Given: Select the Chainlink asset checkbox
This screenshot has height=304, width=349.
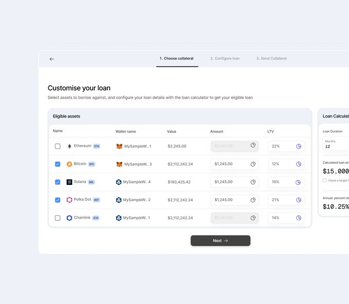Looking at the screenshot, I should click(57, 218).
